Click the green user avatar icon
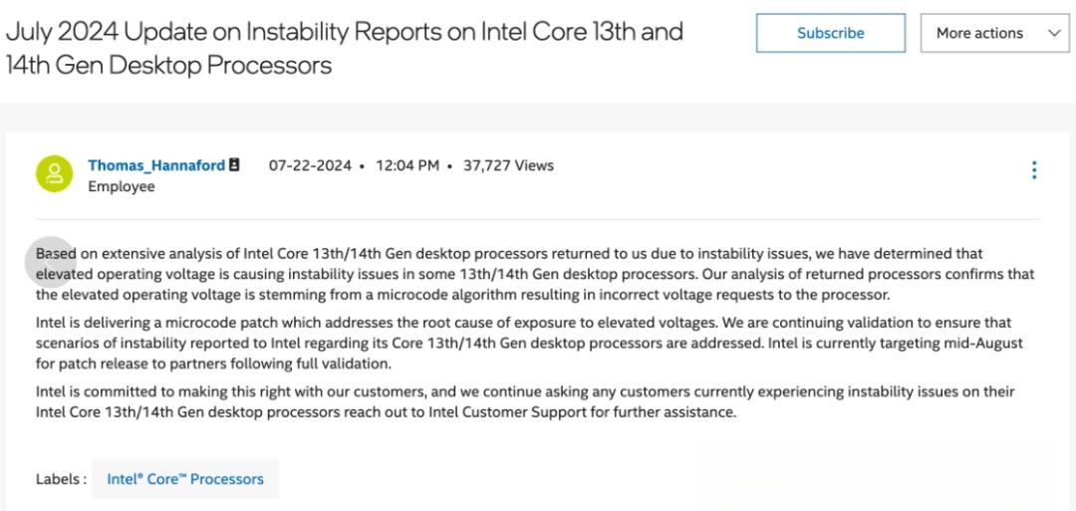 [54, 173]
